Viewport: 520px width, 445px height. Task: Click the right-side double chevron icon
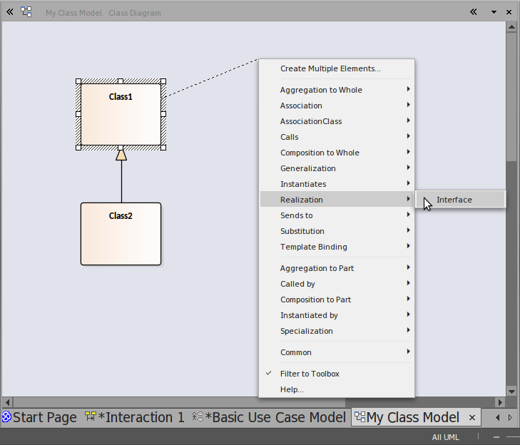point(474,12)
